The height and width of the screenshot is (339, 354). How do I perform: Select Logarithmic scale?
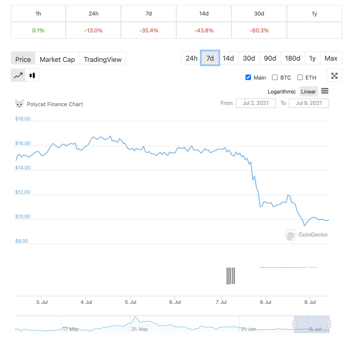pos(282,92)
